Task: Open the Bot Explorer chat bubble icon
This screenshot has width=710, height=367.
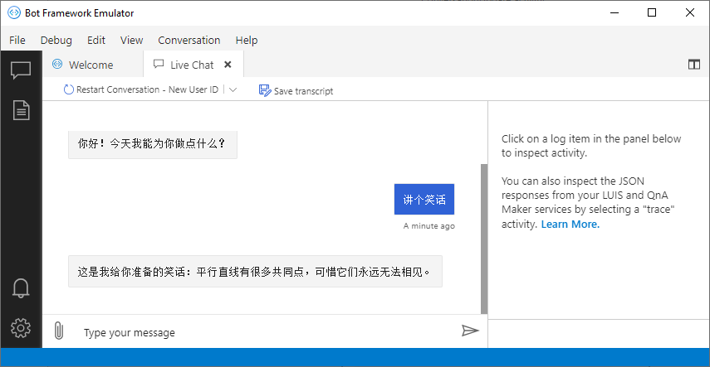Action: (x=21, y=70)
